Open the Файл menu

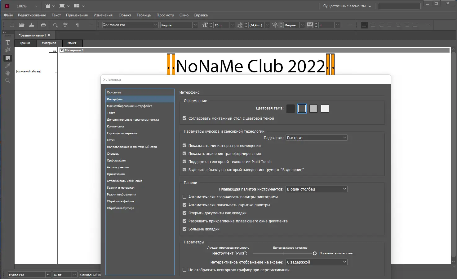(8, 15)
